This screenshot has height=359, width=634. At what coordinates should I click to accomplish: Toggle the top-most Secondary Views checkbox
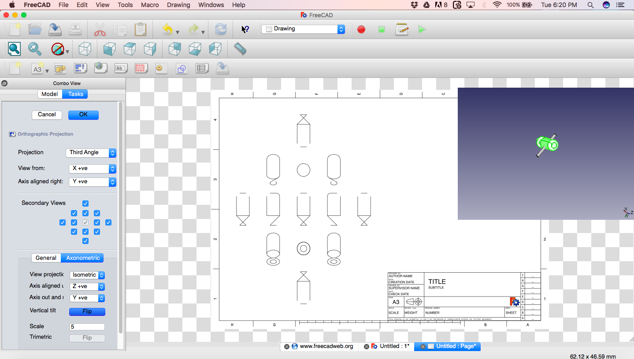click(x=85, y=204)
